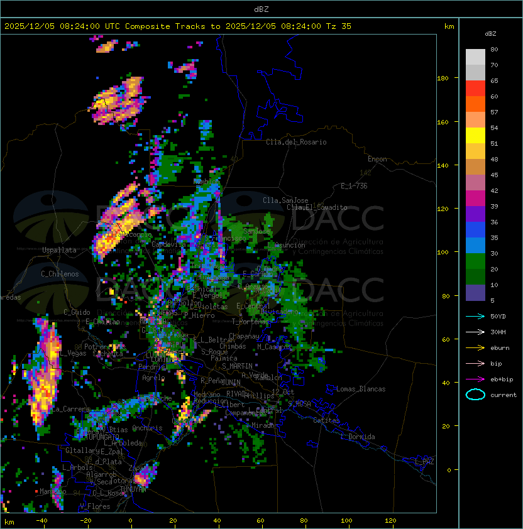Screen dimensions: 523x529
Task: Click the S_MARTIN map label
Action: [x=238, y=366]
